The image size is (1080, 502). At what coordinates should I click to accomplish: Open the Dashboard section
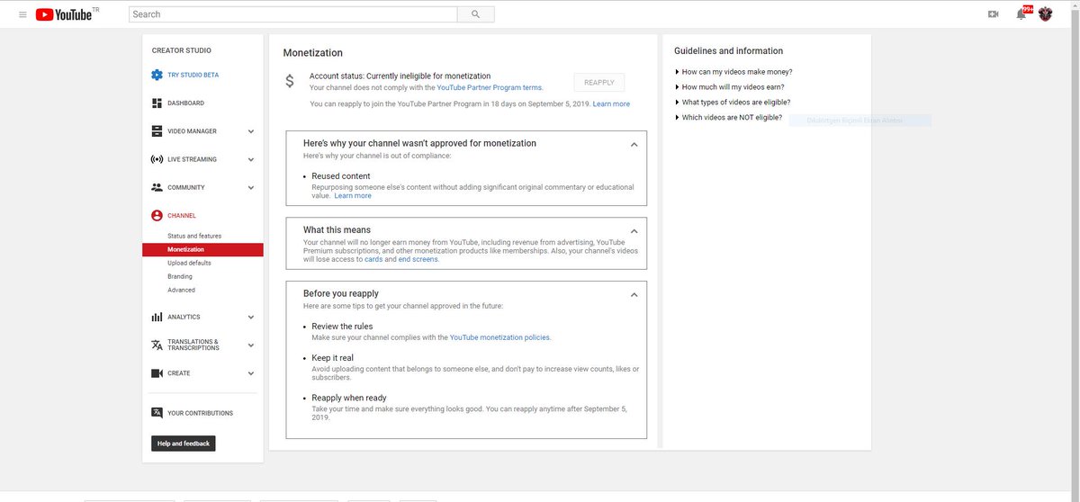(185, 103)
